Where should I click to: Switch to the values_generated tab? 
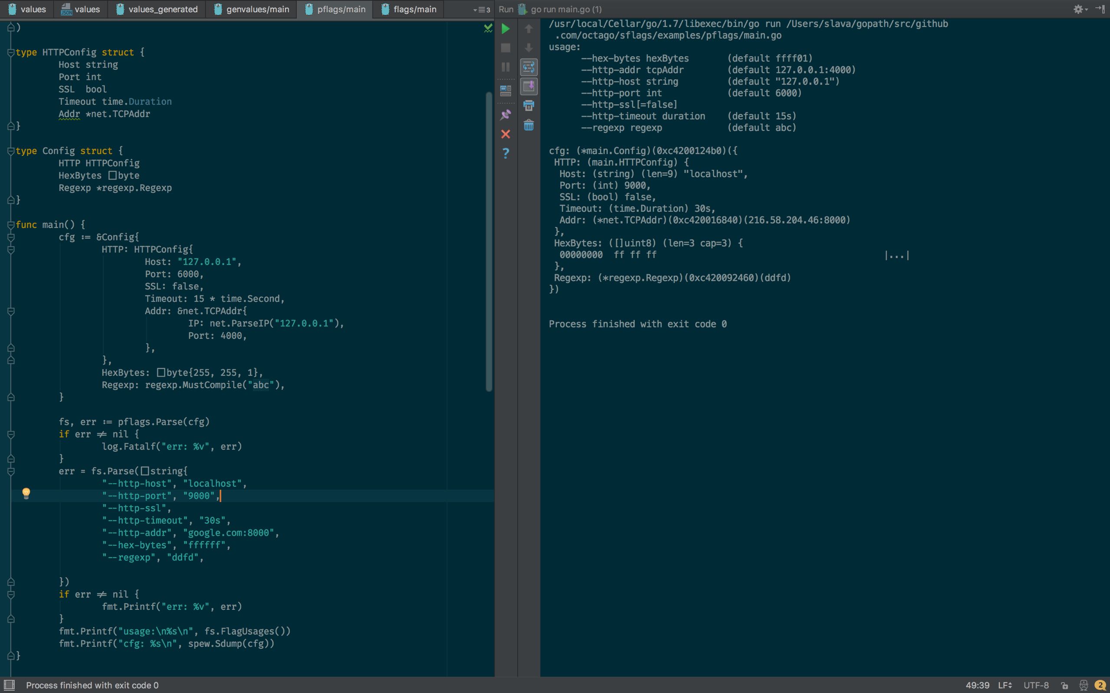click(157, 9)
